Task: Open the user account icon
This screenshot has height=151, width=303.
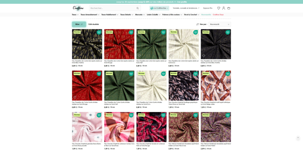Action: (x=223, y=8)
